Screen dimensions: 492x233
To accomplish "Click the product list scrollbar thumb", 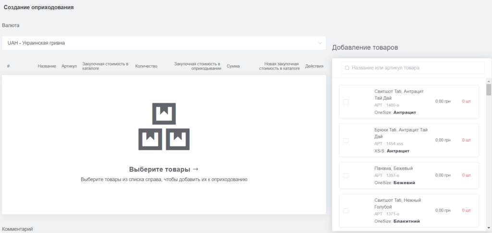I will (489, 90).
